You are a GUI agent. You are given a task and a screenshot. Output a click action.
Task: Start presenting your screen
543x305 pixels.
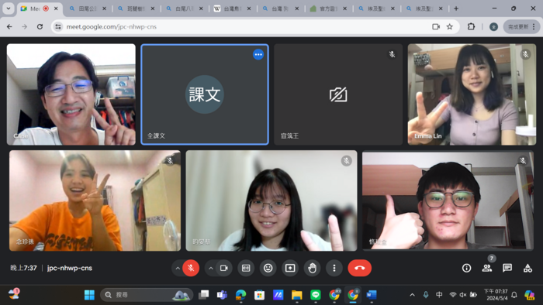(x=290, y=268)
